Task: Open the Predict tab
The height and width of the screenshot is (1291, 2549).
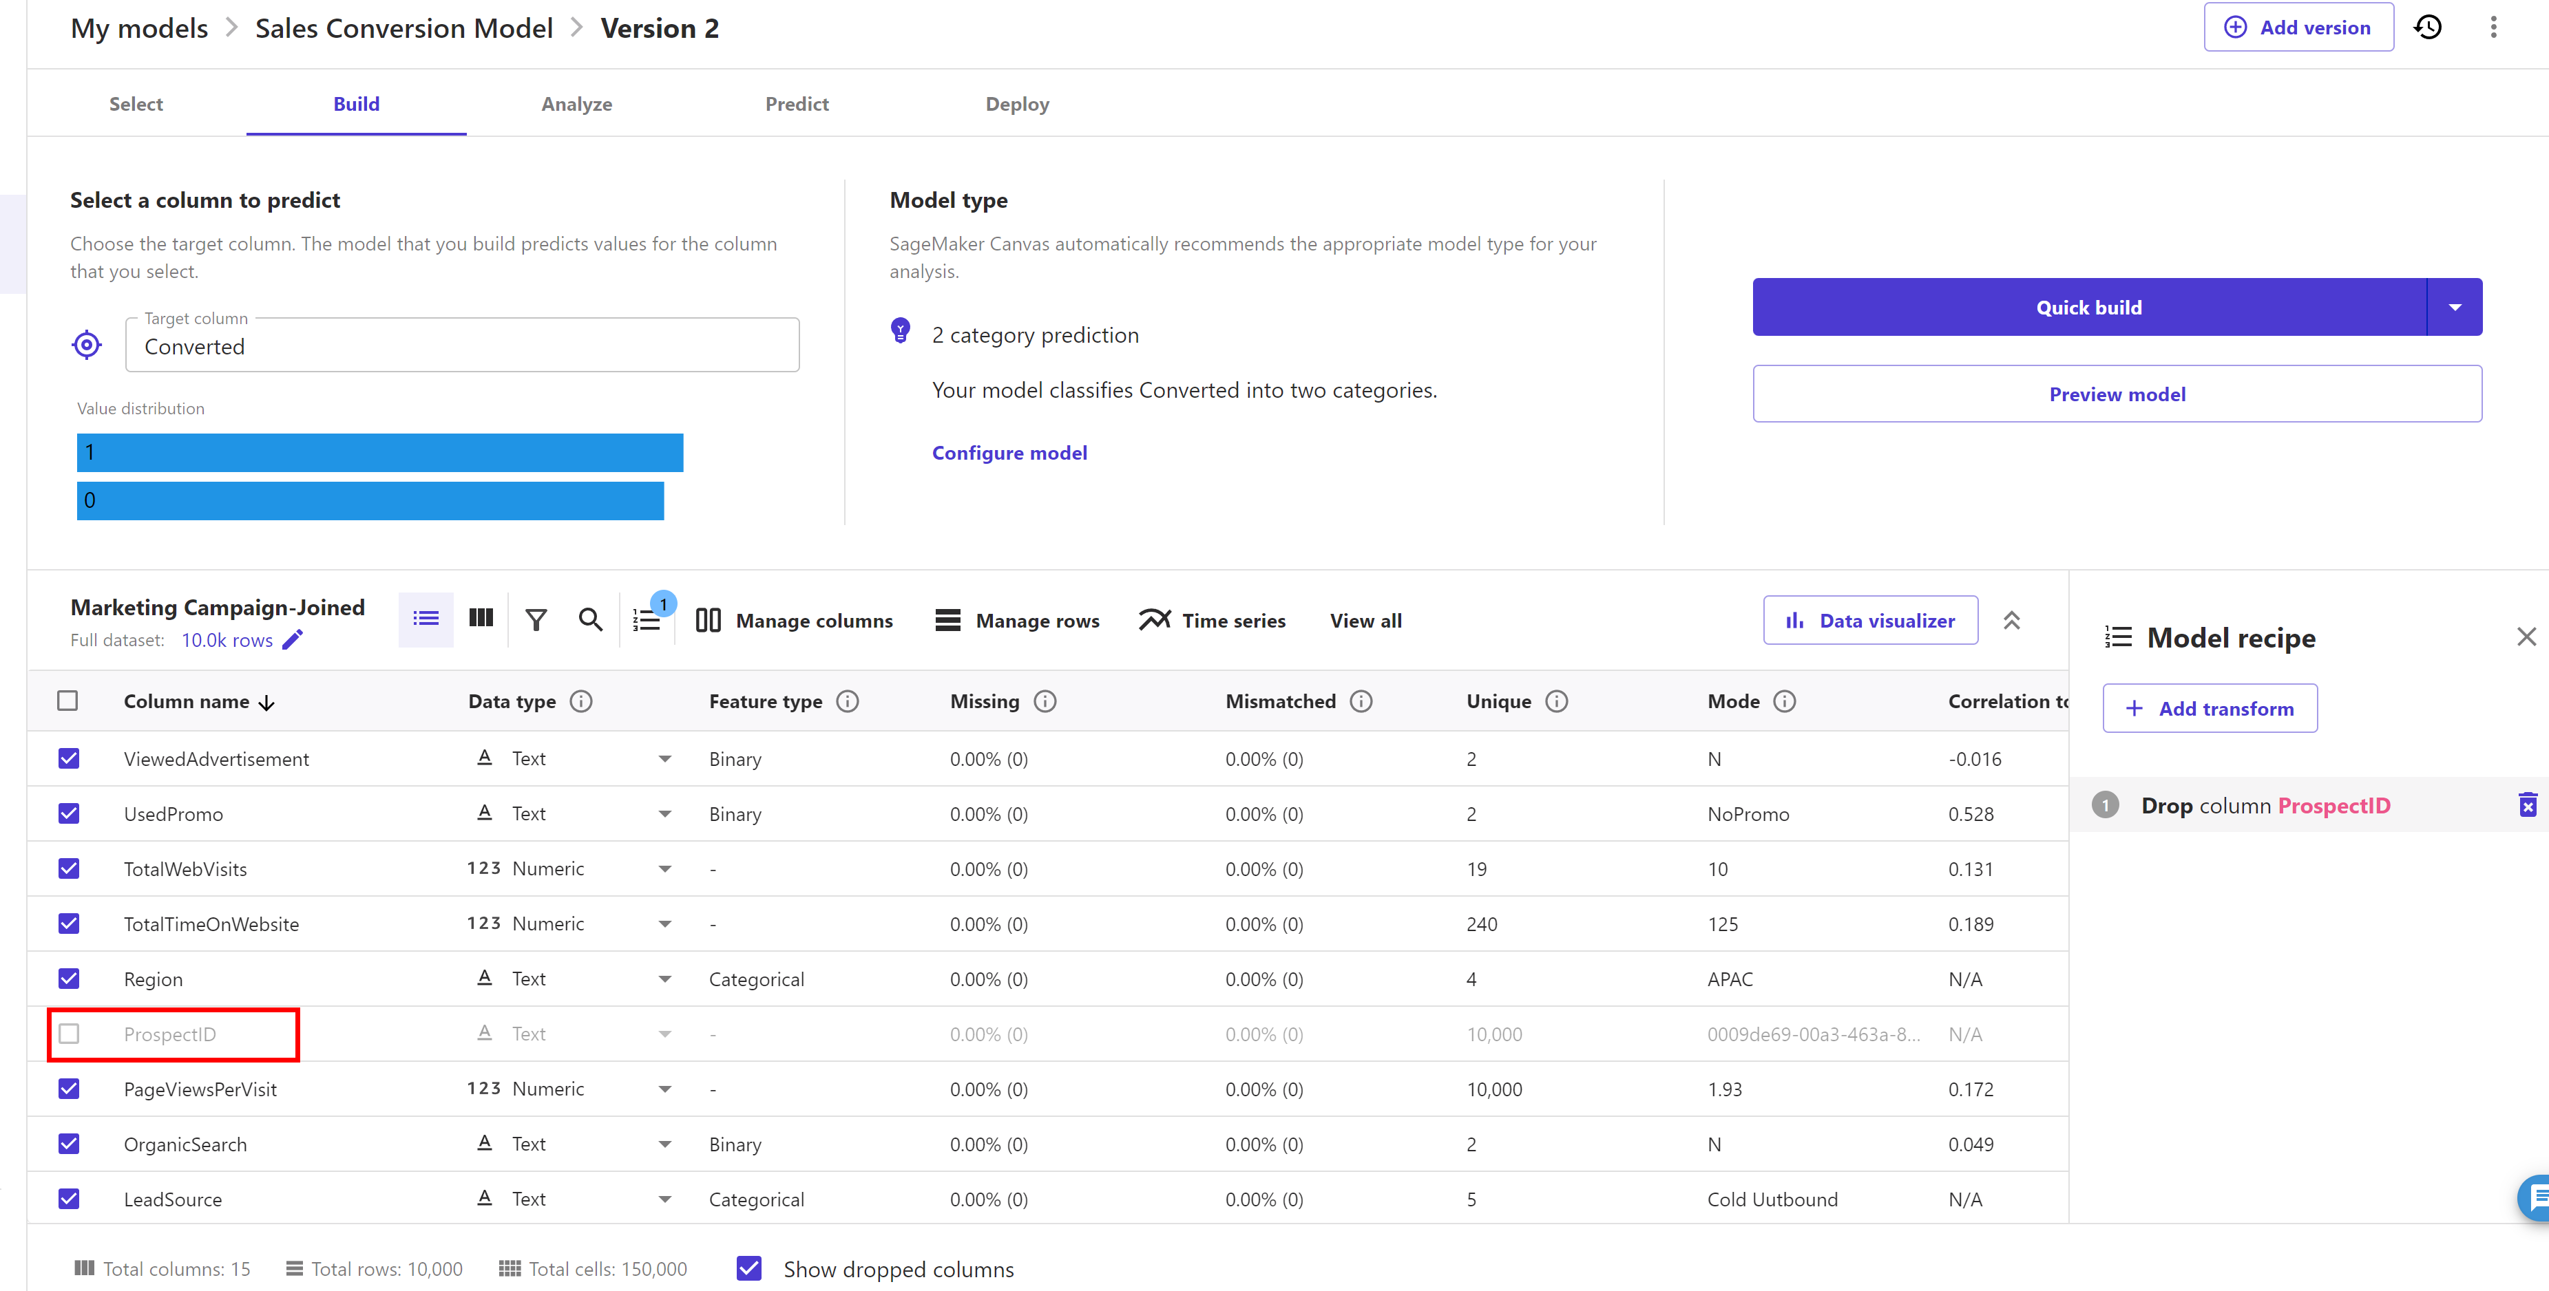Action: (797, 104)
